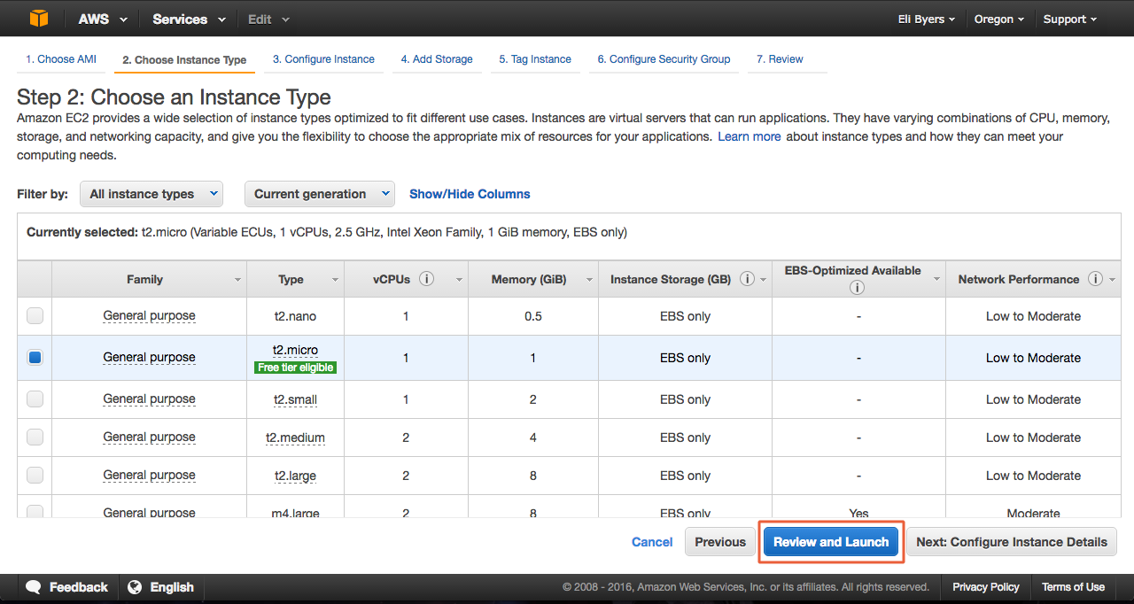This screenshot has width=1134, height=604.
Task: Go to step 1. Choose AMI
Action: (61, 59)
